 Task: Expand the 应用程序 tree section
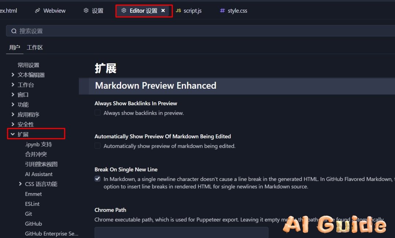[x=13, y=114]
